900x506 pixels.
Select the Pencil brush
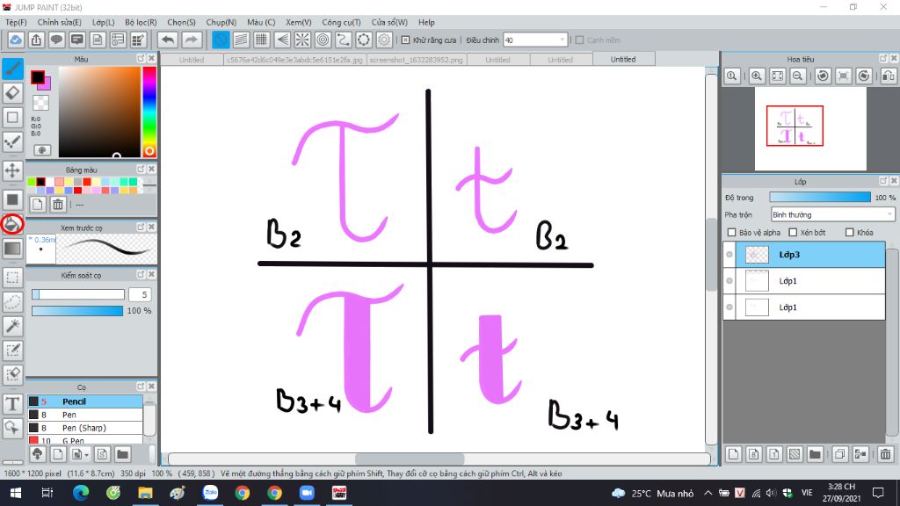[85, 401]
